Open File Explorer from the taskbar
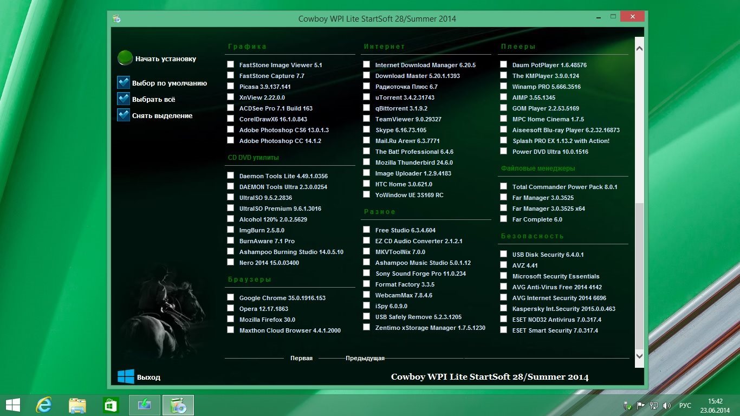The width and height of the screenshot is (740, 416). pos(77,405)
